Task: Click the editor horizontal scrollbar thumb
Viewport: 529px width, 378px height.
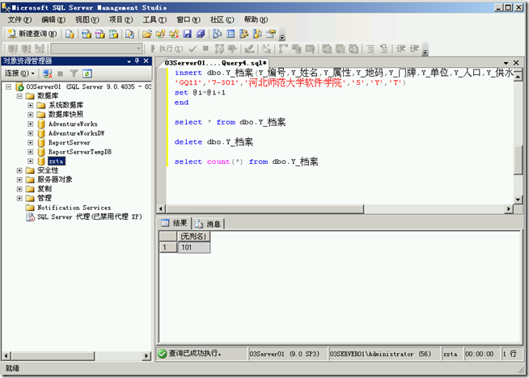Action: (264, 209)
